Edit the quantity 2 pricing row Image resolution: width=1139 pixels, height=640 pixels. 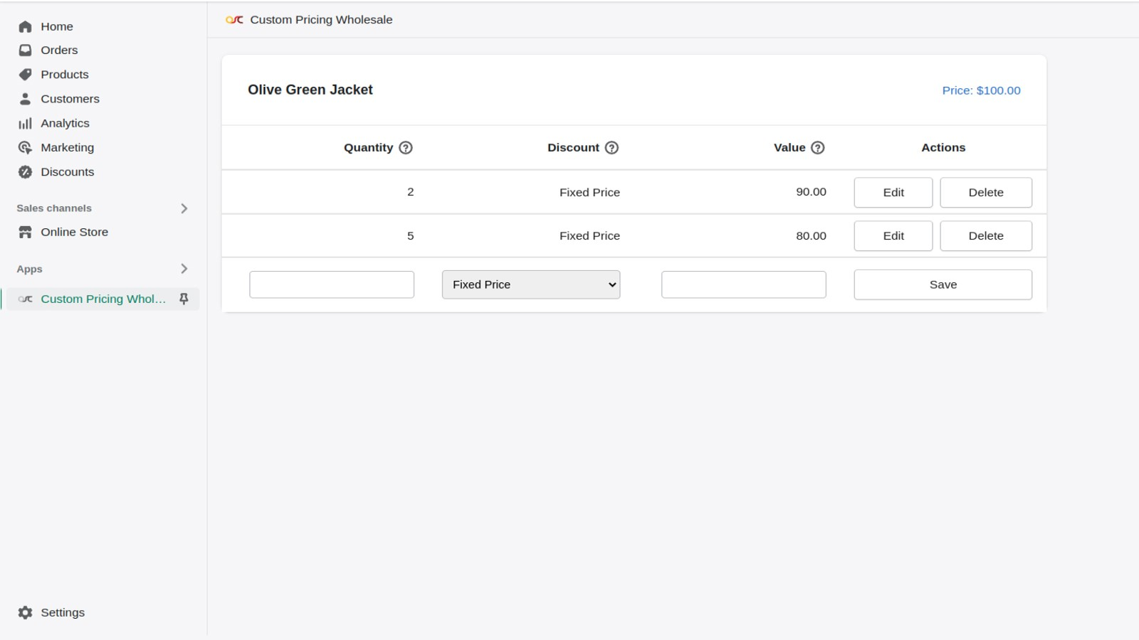coord(893,193)
